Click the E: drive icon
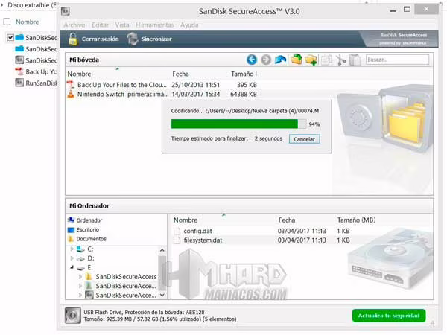 point(80,268)
